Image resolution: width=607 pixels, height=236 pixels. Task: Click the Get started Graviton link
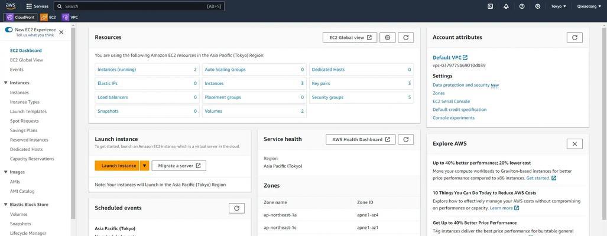(541, 178)
